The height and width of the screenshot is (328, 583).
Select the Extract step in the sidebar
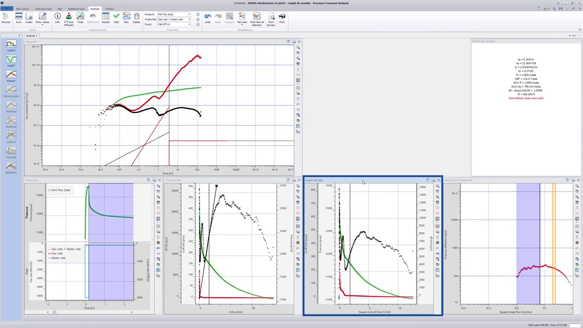click(11, 76)
